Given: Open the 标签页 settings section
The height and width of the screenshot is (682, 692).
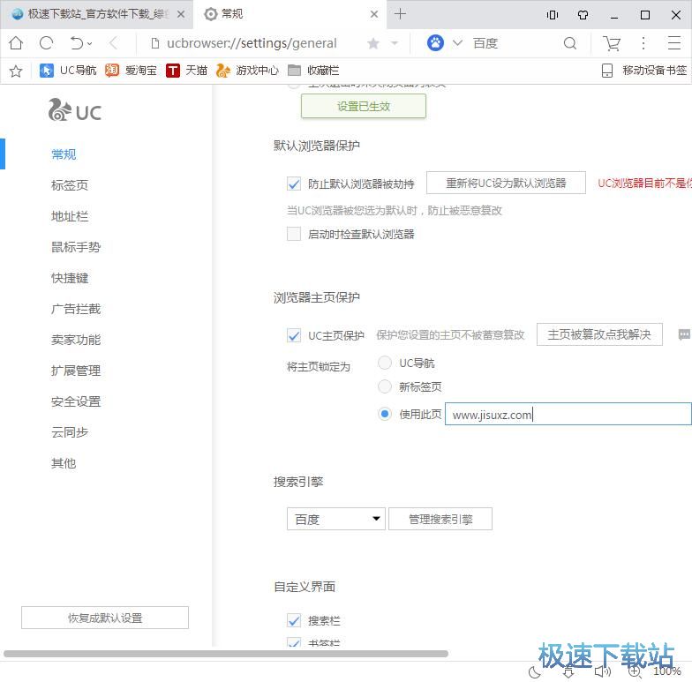Looking at the screenshot, I should click(x=69, y=185).
